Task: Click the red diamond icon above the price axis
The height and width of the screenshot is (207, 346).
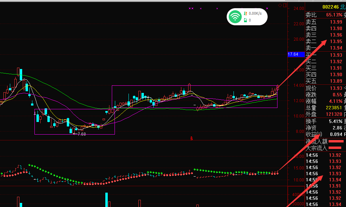Action: coord(280,5)
